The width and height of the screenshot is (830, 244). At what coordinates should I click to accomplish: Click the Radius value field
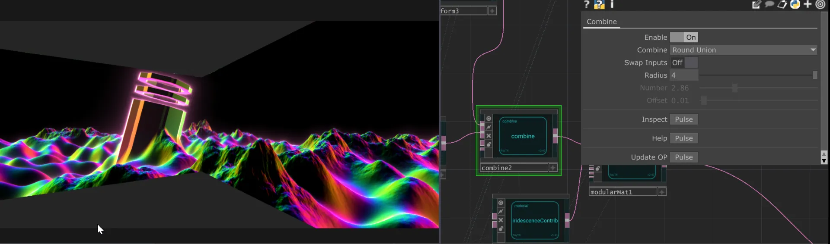(683, 75)
